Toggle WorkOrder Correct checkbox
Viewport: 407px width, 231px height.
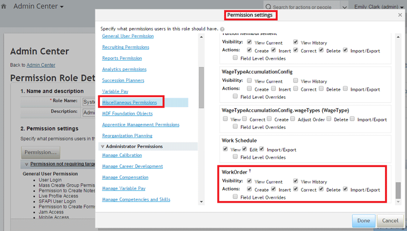click(x=296, y=189)
